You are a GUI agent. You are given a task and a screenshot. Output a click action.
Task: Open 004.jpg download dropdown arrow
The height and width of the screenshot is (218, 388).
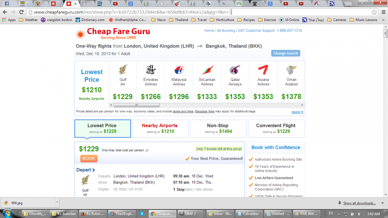click(57, 203)
